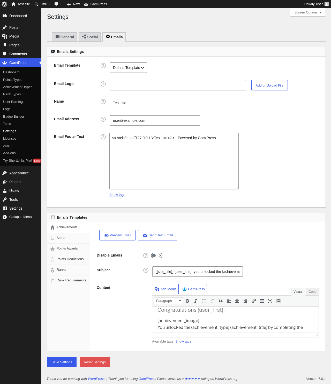Show help for Name field

[x=103, y=102]
